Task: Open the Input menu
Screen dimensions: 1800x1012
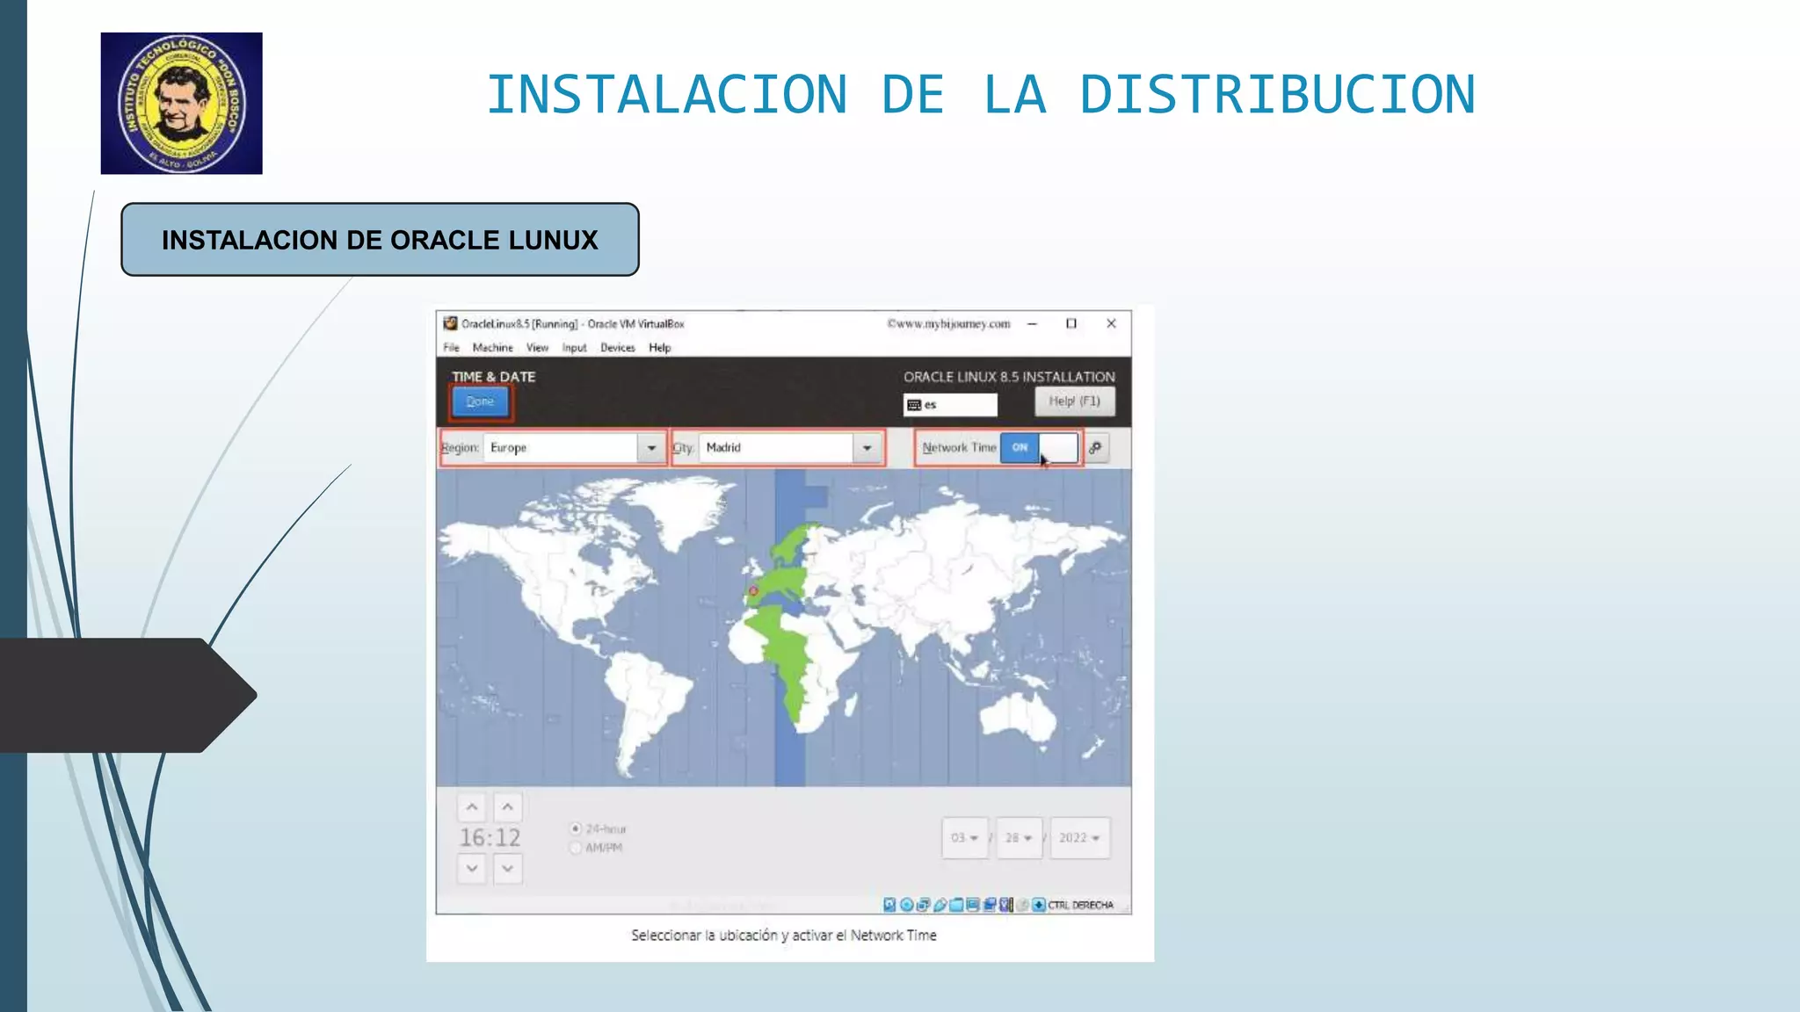Action: tap(574, 348)
